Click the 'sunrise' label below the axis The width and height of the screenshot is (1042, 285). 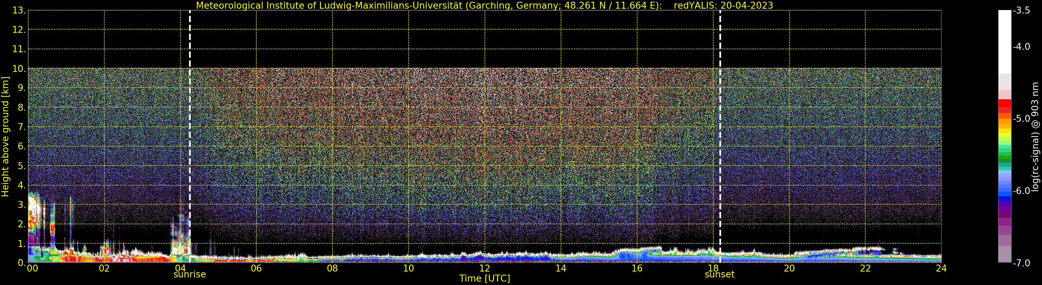pyautogui.click(x=190, y=275)
